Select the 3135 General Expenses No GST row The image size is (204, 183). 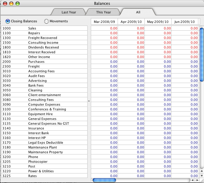pos(44,123)
